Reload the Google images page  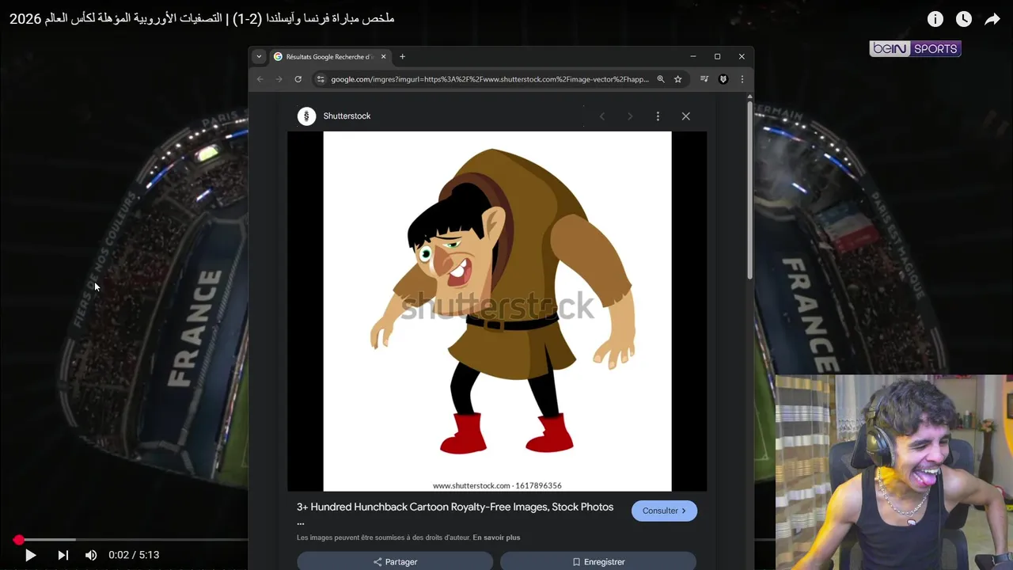point(298,79)
